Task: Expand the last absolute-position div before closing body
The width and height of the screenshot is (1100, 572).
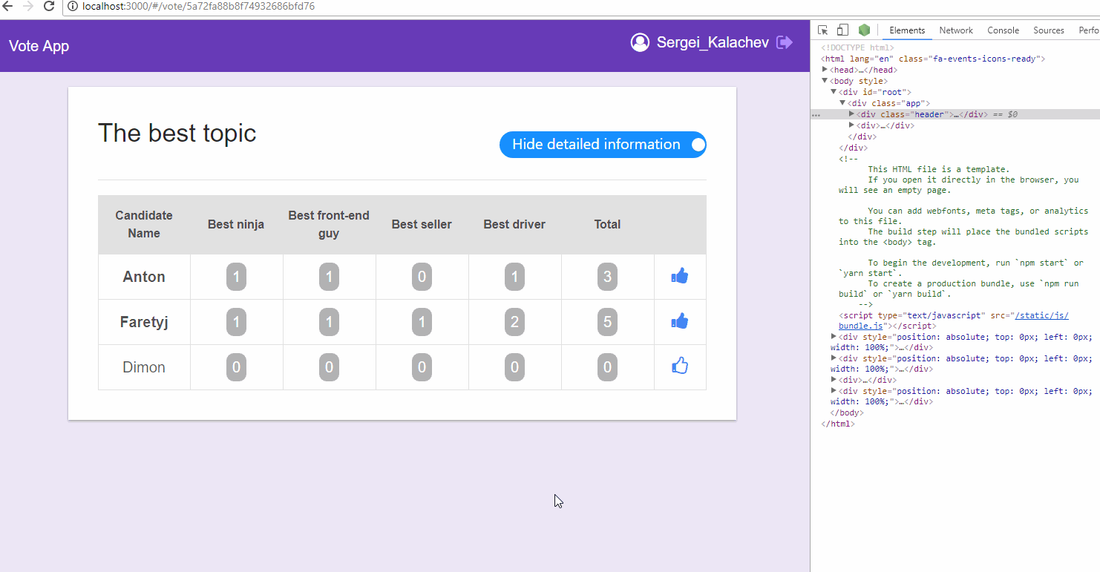Action: (x=834, y=391)
